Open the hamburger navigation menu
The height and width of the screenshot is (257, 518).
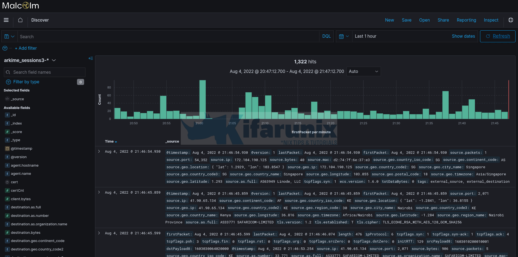(x=6, y=20)
